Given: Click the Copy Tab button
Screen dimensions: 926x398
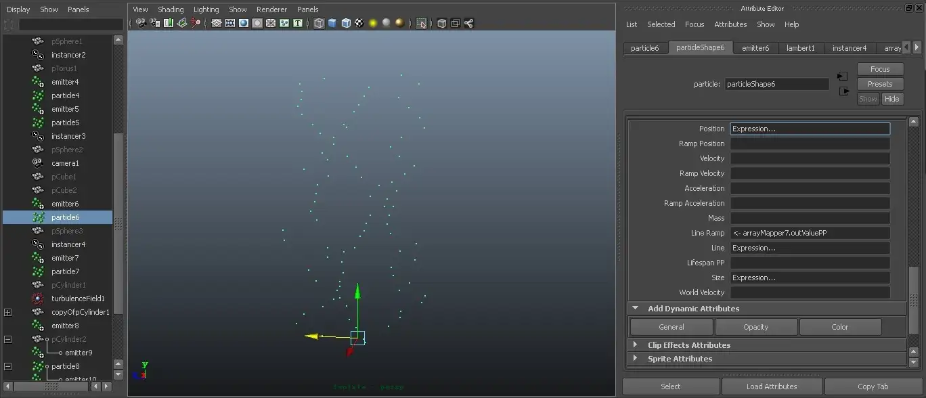Looking at the screenshot, I should tap(873, 386).
